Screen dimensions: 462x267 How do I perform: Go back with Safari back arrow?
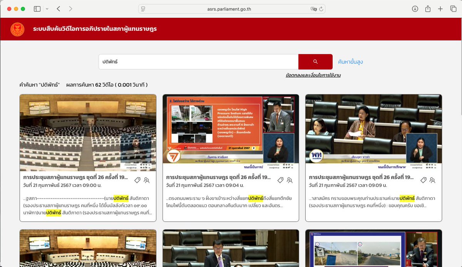pos(59,9)
